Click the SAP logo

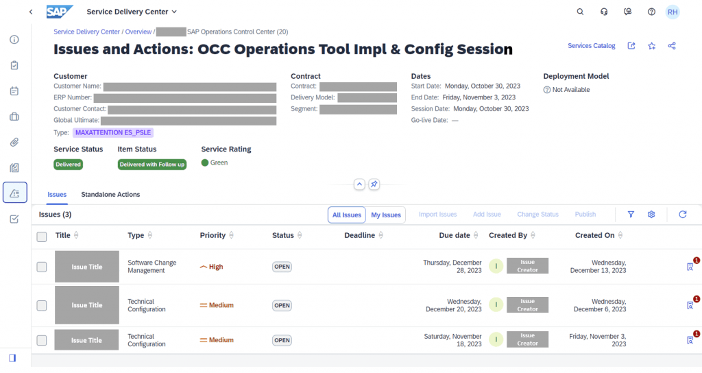click(60, 12)
